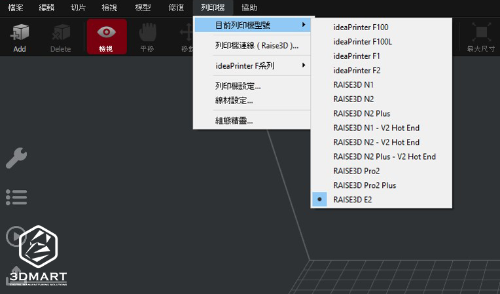
Task: Select ideaPrinter F100 printer model
Action: [382, 28]
